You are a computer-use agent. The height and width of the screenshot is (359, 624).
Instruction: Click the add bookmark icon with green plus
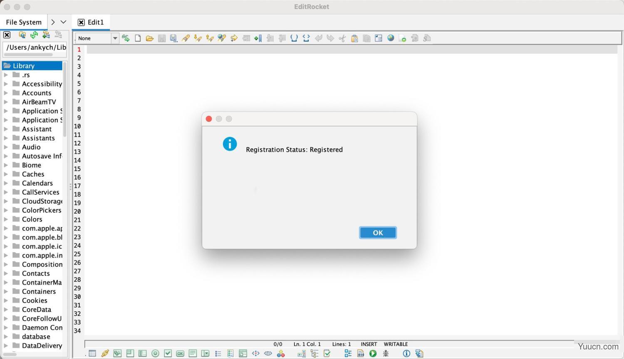click(258, 38)
